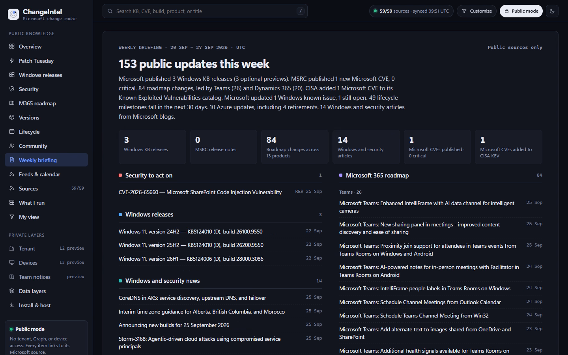
Task: Open the 3 Windows KB releases card
Action: tap(152, 147)
